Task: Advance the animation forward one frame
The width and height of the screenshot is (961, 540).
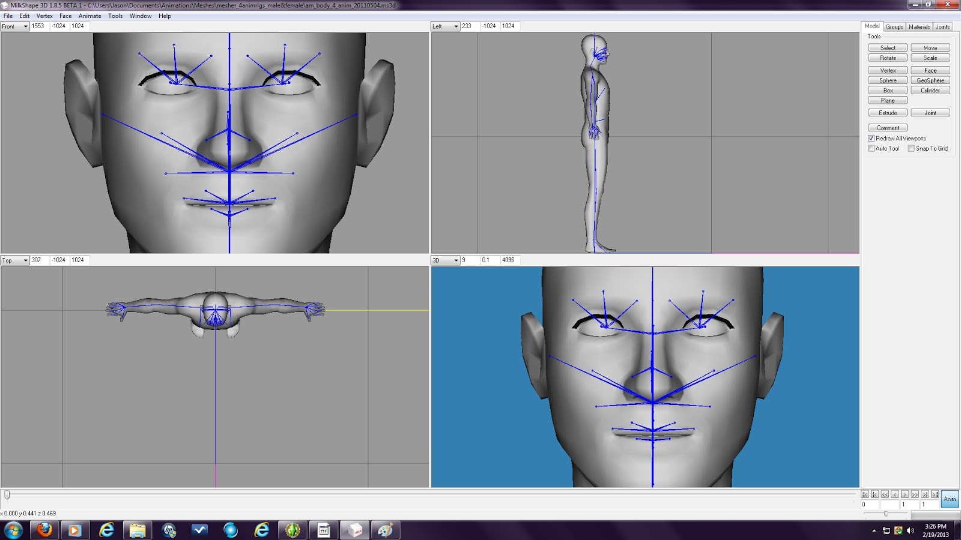Action: point(904,494)
